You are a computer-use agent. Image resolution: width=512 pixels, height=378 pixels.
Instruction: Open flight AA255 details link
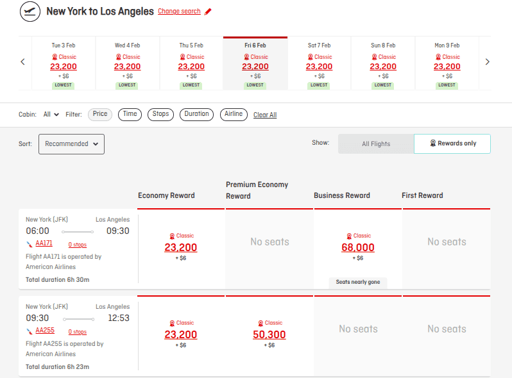click(45, 331)
